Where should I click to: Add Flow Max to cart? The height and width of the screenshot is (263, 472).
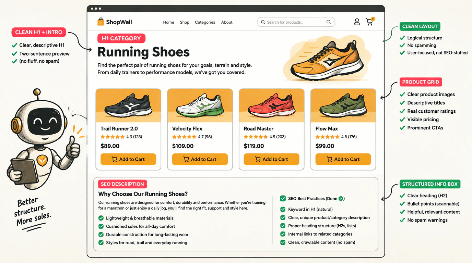coord(343,159)
